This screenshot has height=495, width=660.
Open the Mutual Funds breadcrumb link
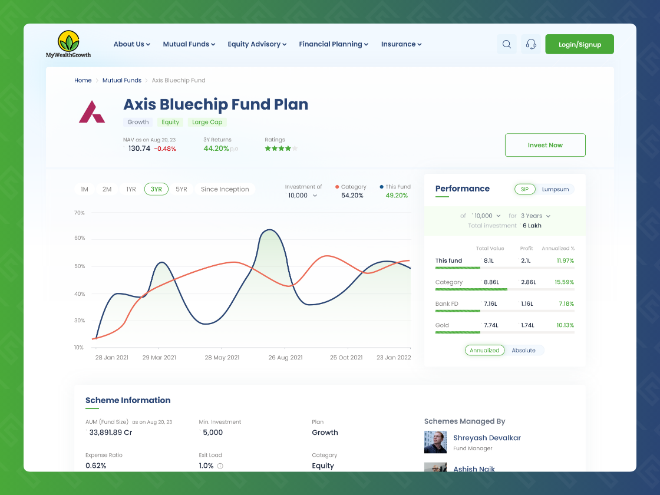[x=122, y=80]
